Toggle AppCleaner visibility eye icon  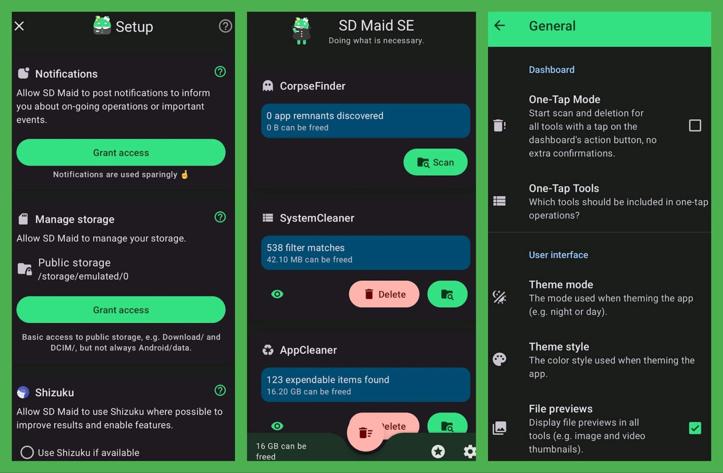coord(277,426)
